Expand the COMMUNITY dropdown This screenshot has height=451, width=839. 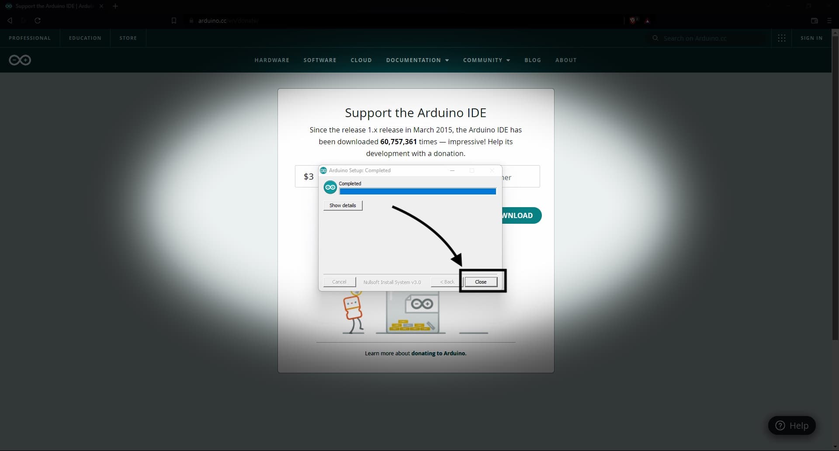tap(486, 60)
